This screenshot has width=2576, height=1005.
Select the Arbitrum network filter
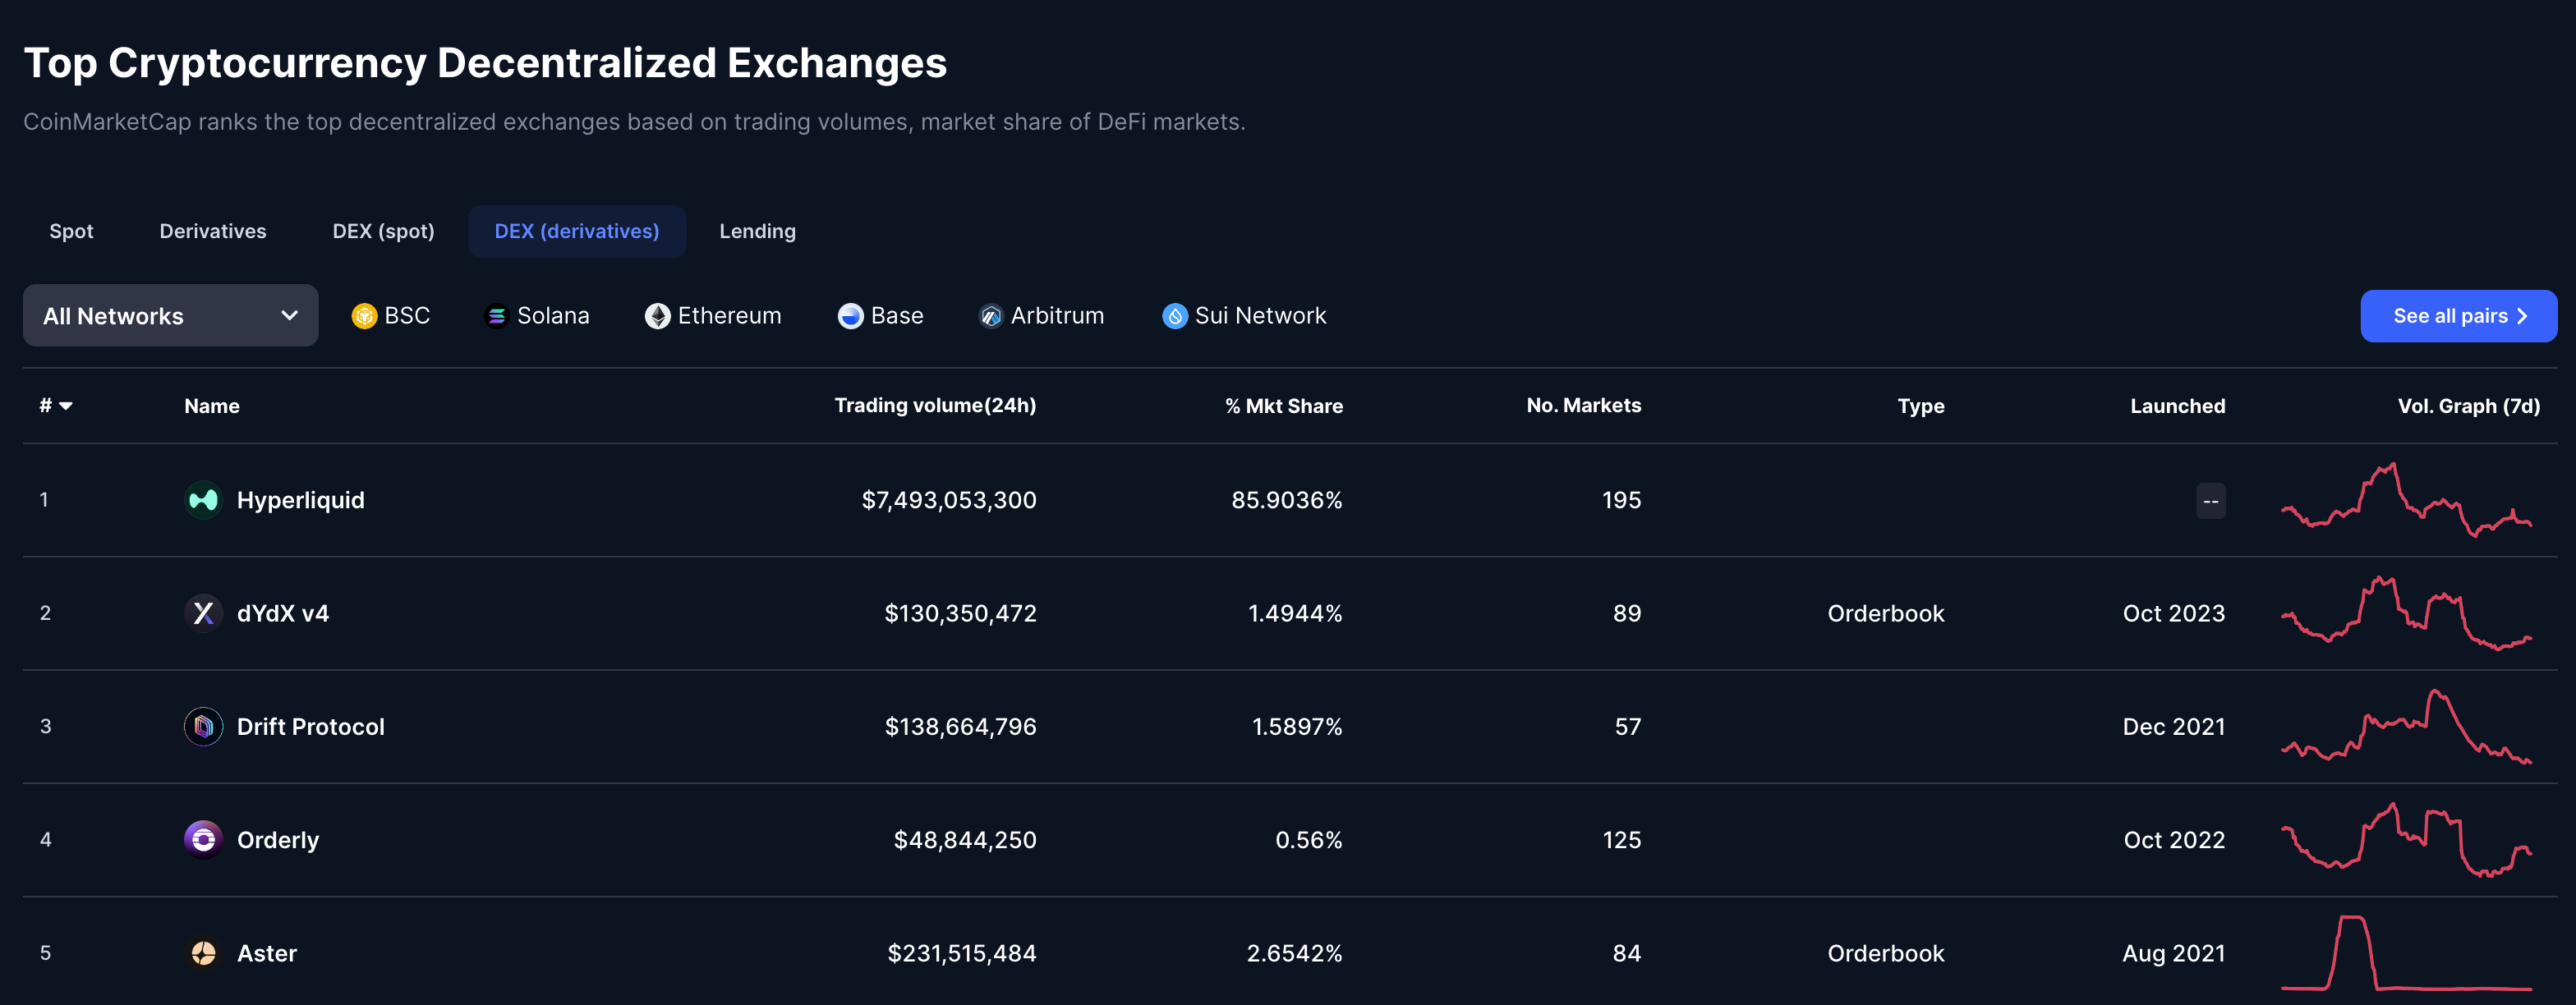1041,316
